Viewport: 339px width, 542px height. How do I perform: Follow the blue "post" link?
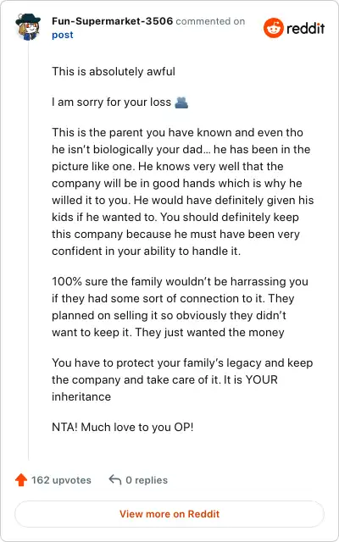point(63,36)
